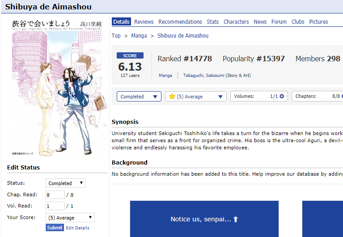Open the (5) Average rating dropdown in top bar
The image size is (343, 237).
click(196, 97)
